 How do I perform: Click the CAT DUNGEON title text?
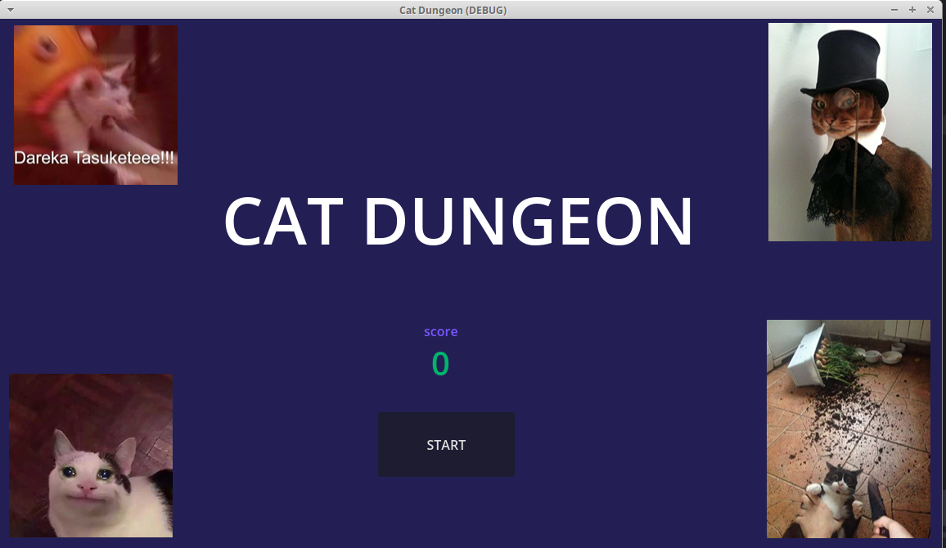pos(458,219)
